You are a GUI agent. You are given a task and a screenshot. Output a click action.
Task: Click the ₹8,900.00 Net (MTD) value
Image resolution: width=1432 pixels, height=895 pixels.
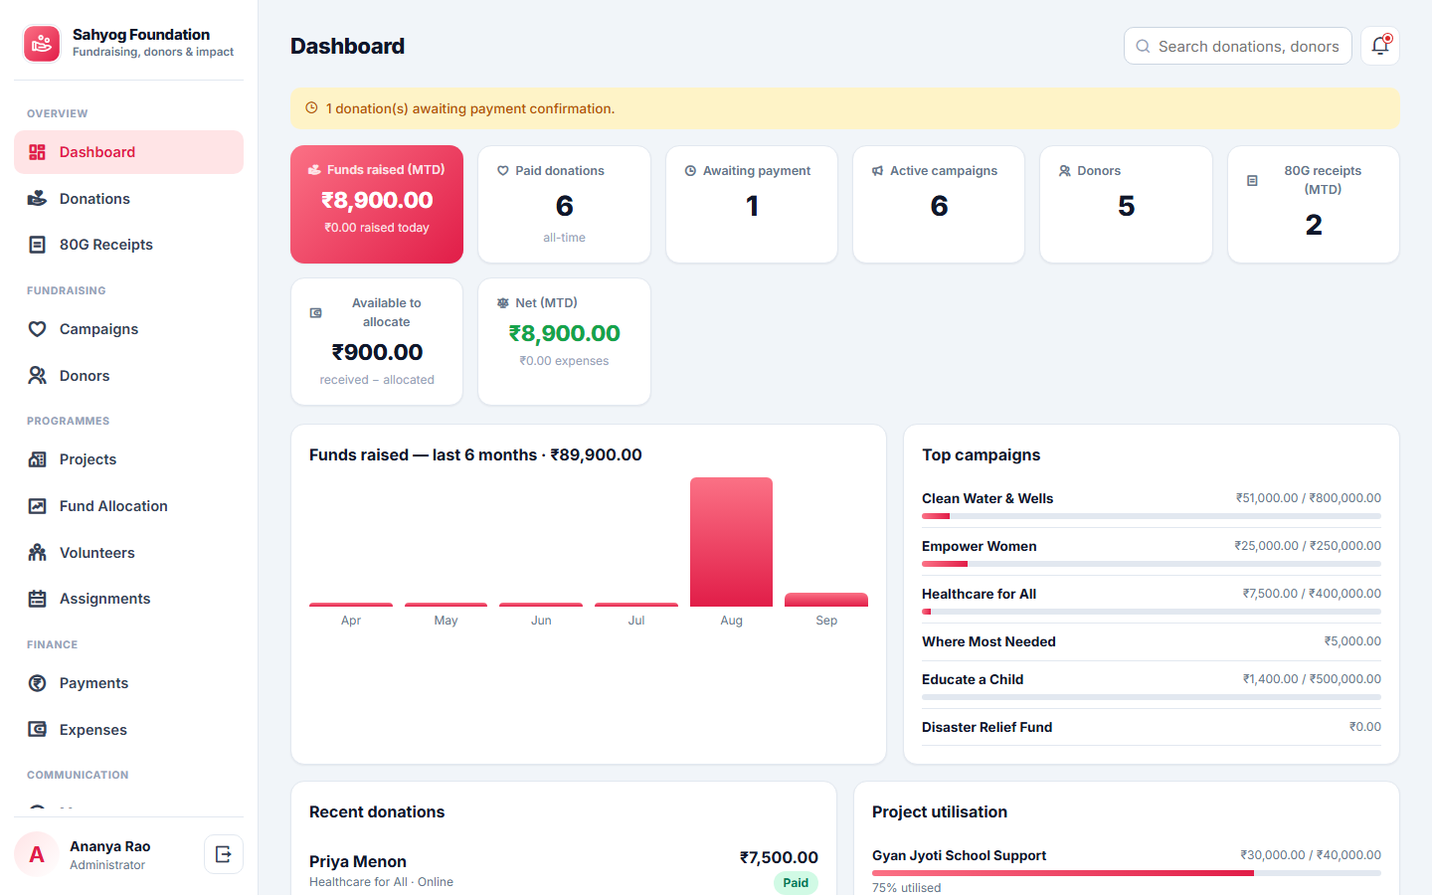tap(564, 333)
